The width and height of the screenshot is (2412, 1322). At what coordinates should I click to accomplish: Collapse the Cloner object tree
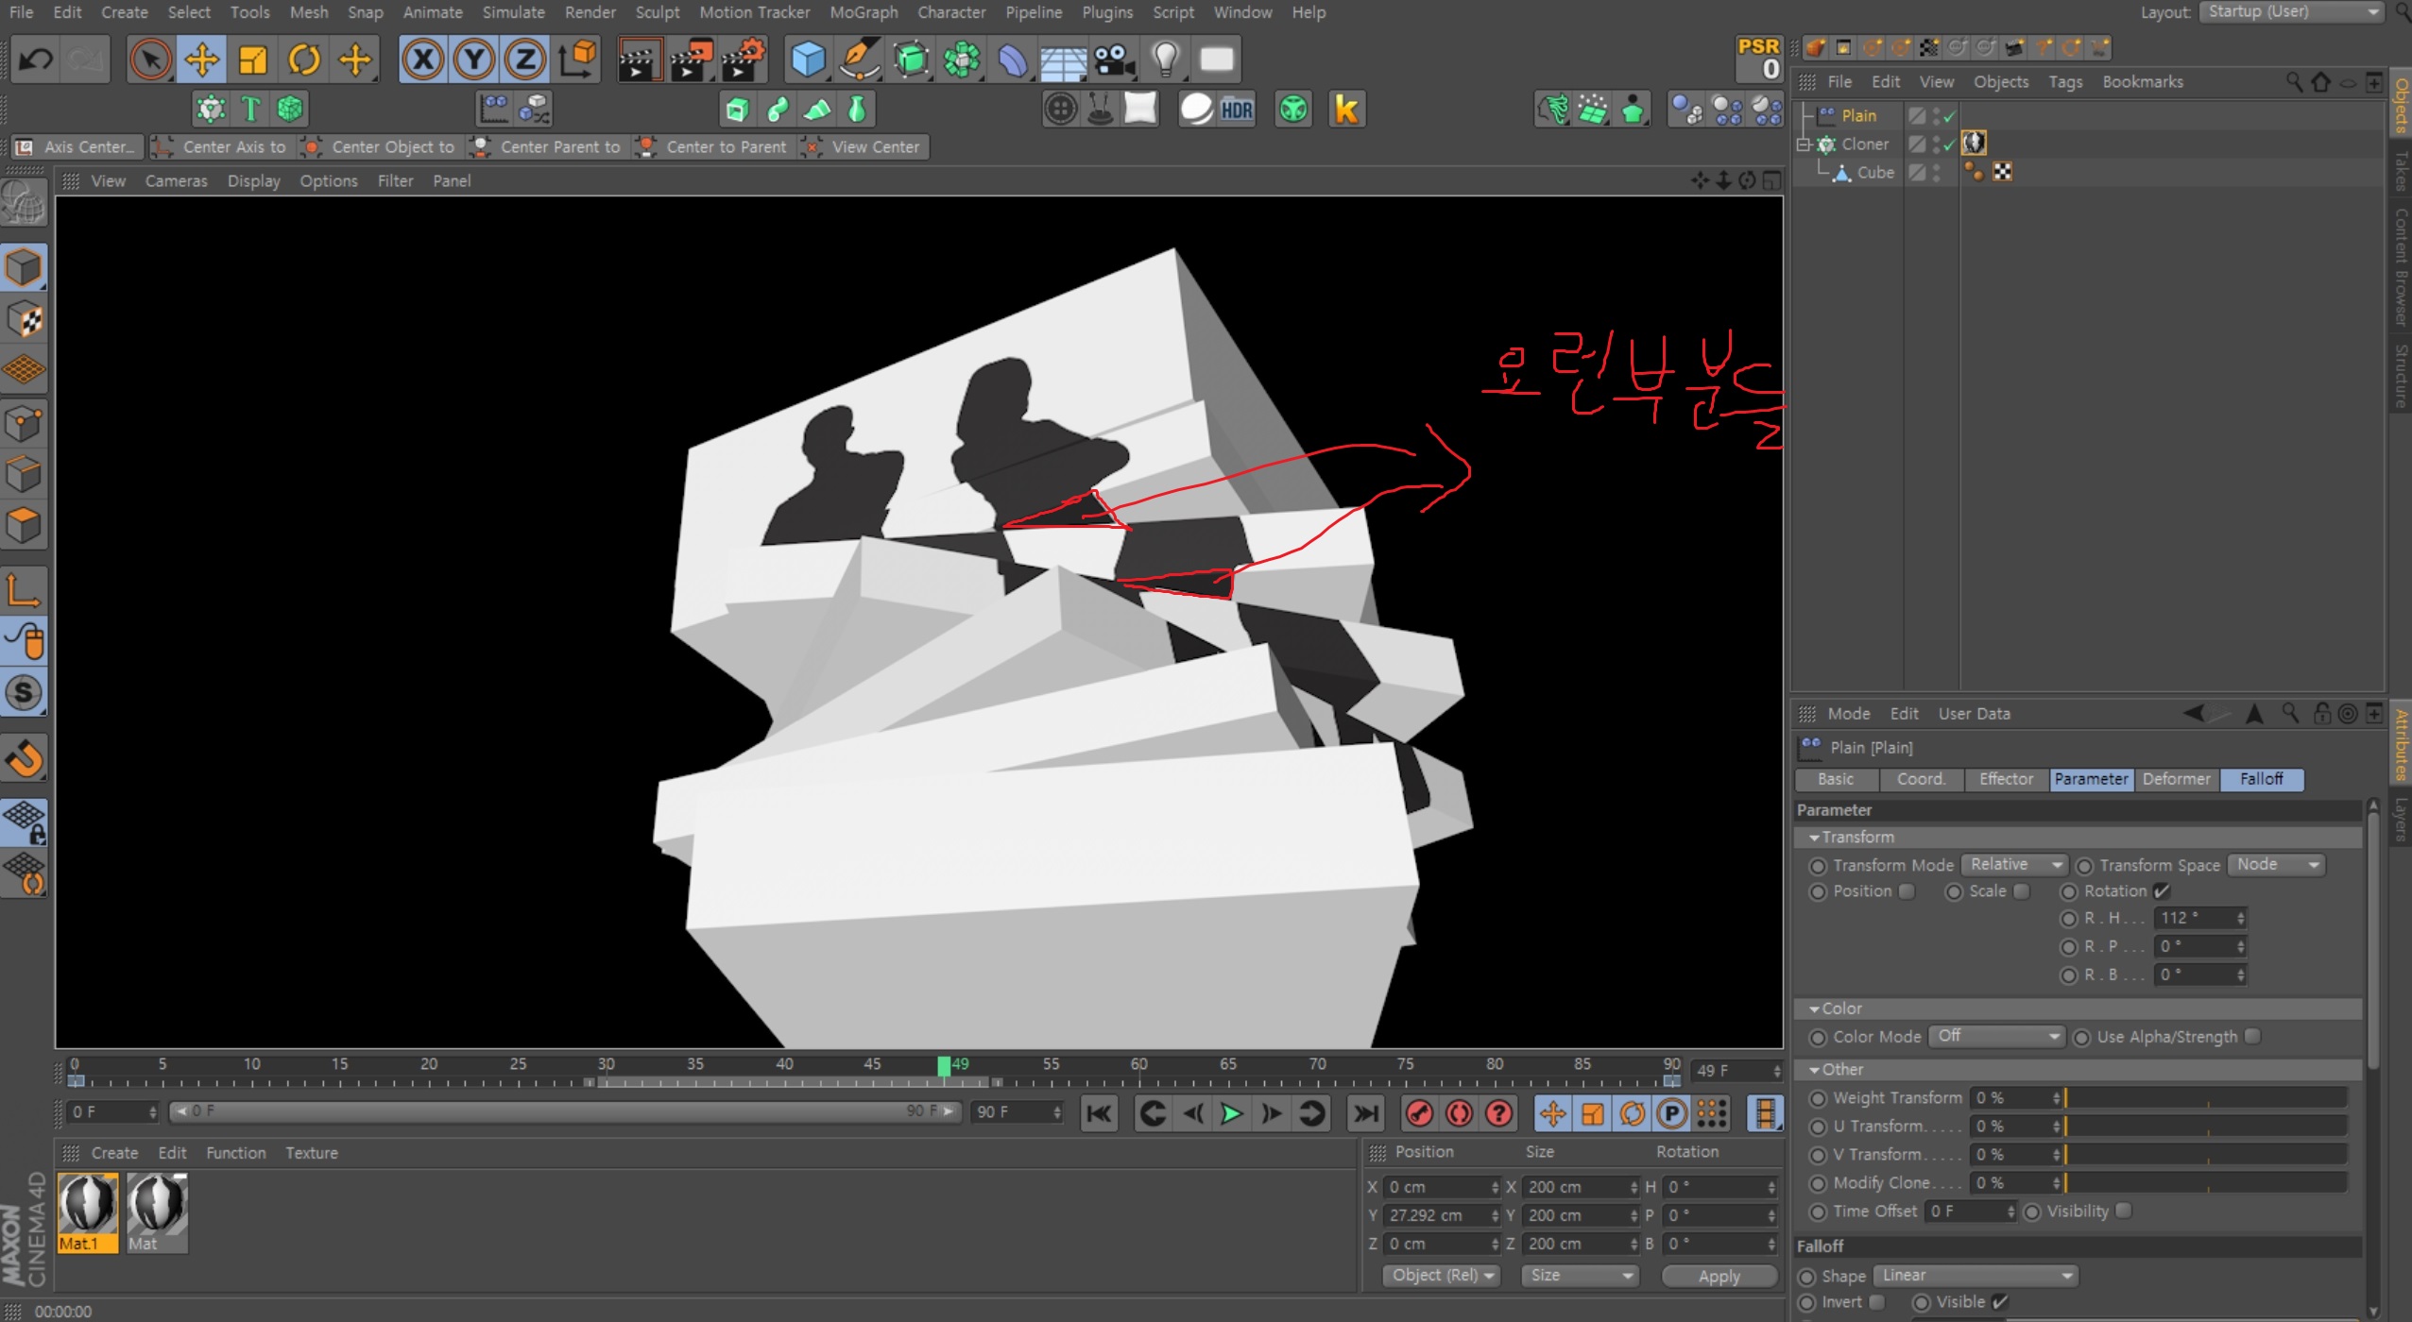(1804, 144)
